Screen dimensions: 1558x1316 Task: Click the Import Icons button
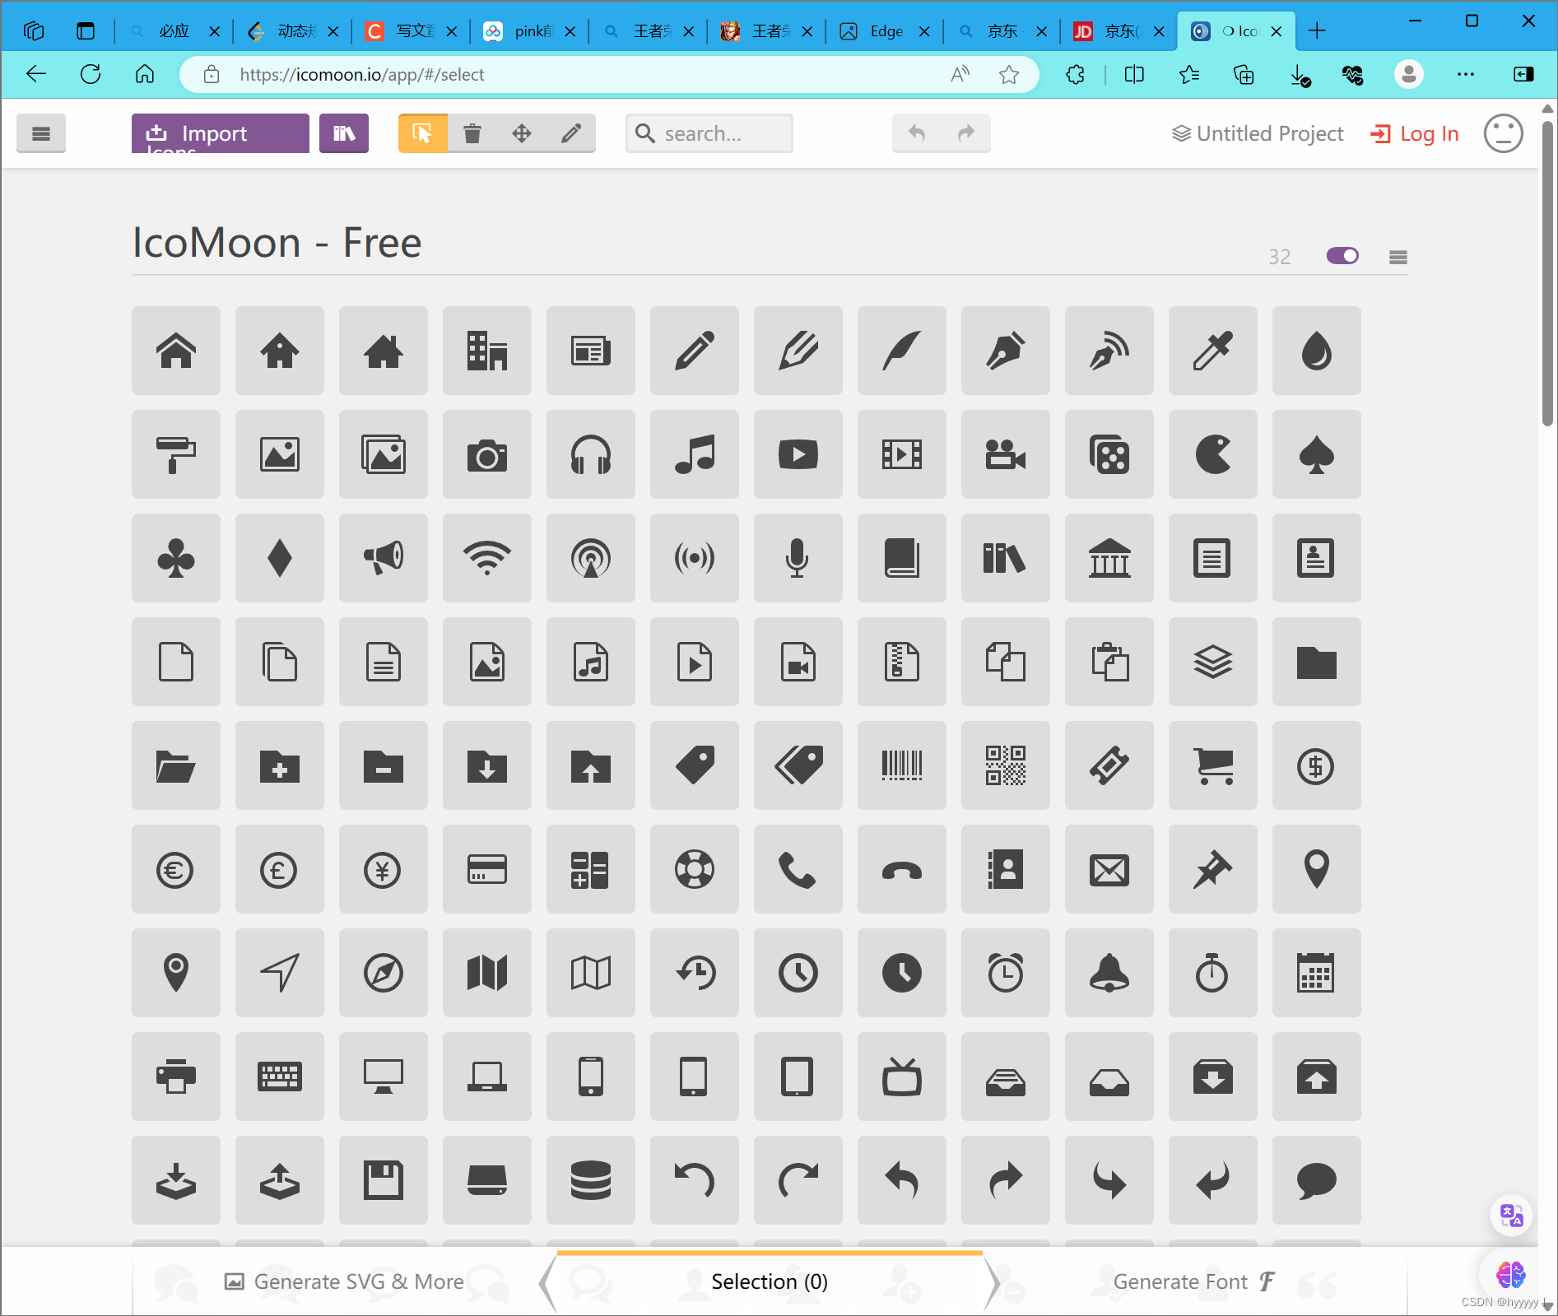click(x=220, y=133)
